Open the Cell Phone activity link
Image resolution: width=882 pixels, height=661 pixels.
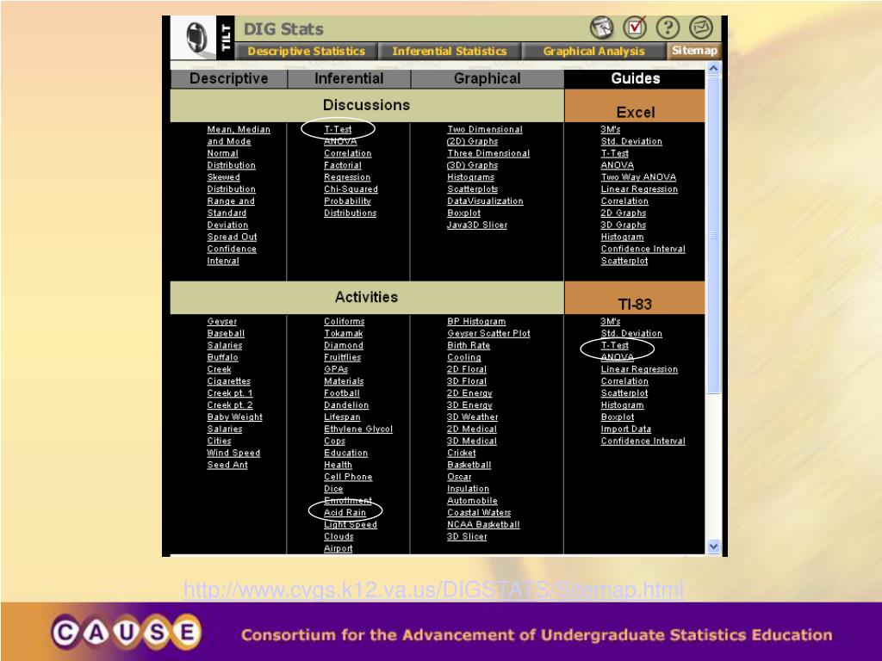click(348, 477)
